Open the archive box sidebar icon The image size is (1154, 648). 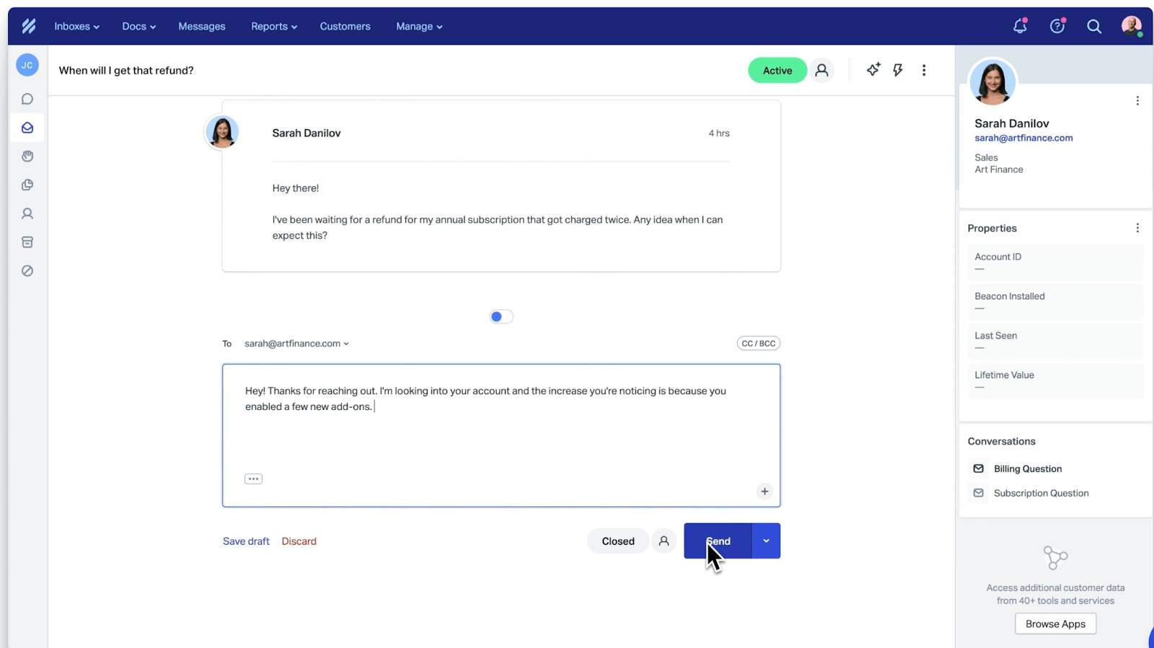pyautogui.click(x=27, y=242)
